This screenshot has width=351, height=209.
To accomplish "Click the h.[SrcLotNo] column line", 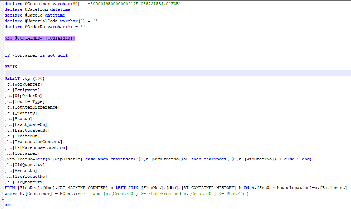I will coord(21,171).
